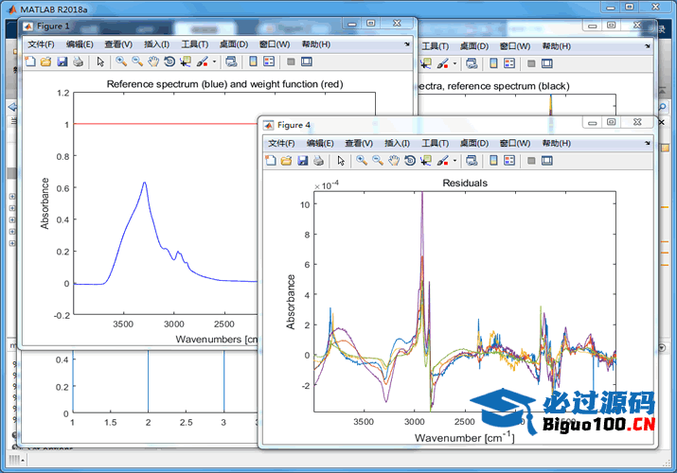Open 工具(T) menu in Figure 4
This screenshot has width=677, height=473.
[x=435, y=143]
